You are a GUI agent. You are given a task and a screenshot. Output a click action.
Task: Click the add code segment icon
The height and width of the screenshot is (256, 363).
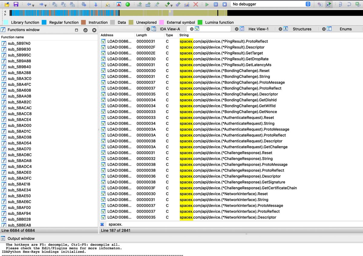(139, 4)
